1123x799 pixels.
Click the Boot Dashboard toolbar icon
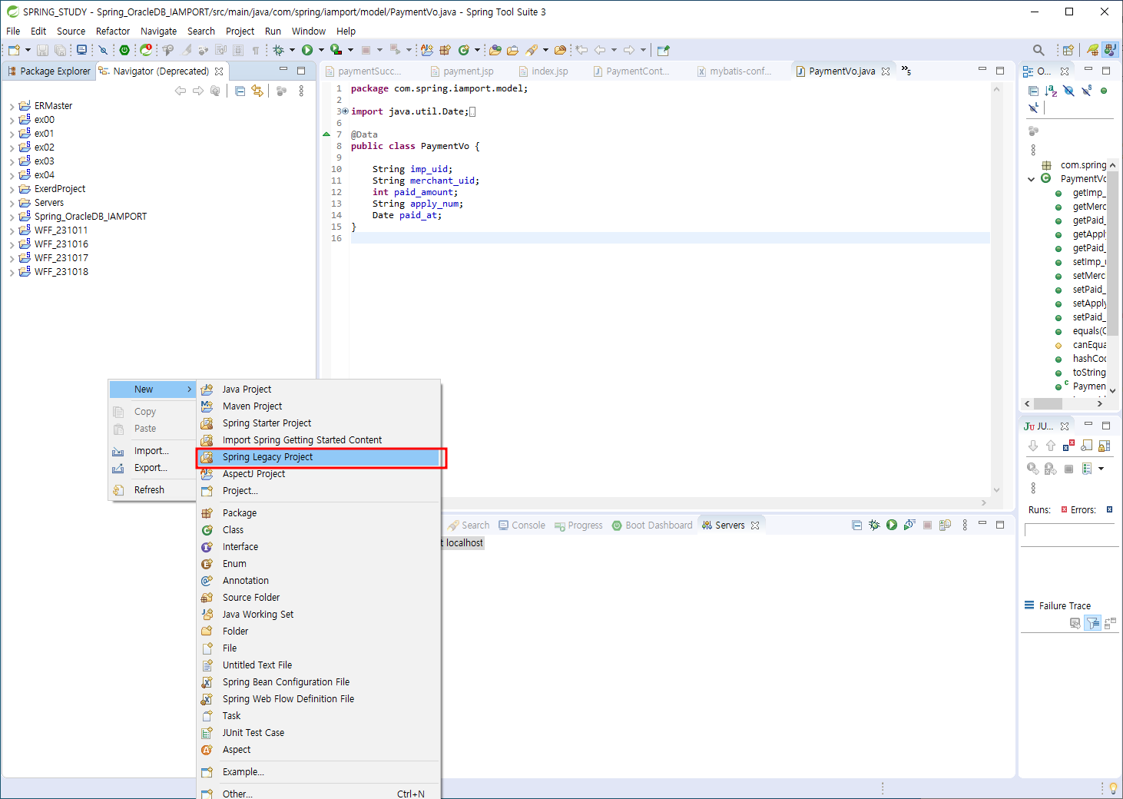point(124,50)
